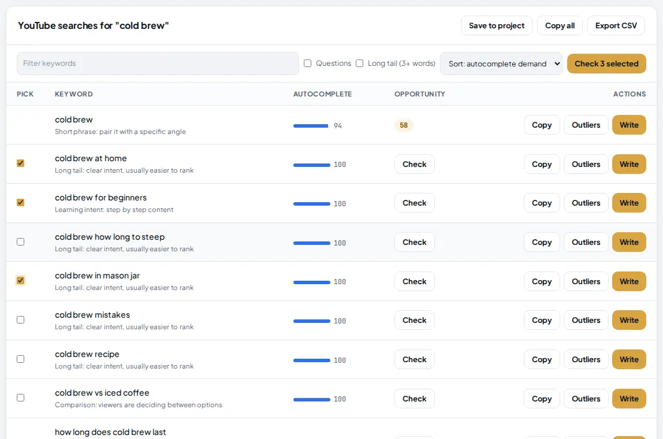This screenshot has width=663, height=439.
Task: Write for 'cold brew in mason jar'
Action: click(629, 281)
